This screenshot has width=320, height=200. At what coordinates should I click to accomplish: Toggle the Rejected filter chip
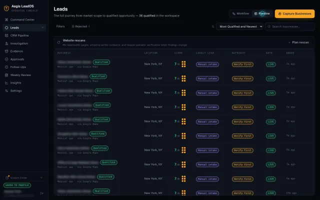click(80, 26)
